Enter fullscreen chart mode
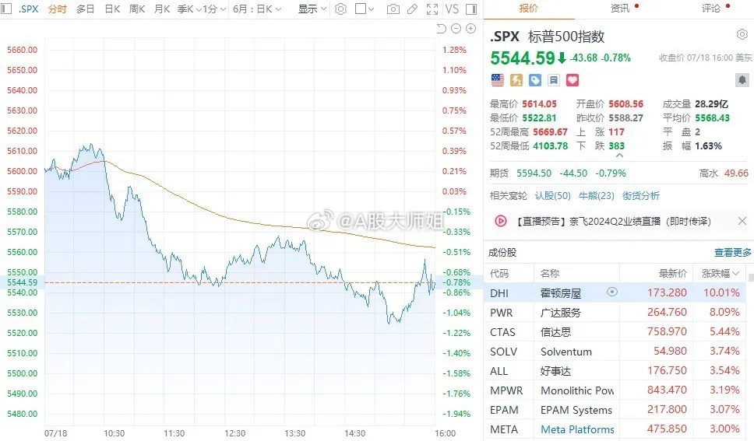This screenshot has height=441, width=754. coord(432,9)
